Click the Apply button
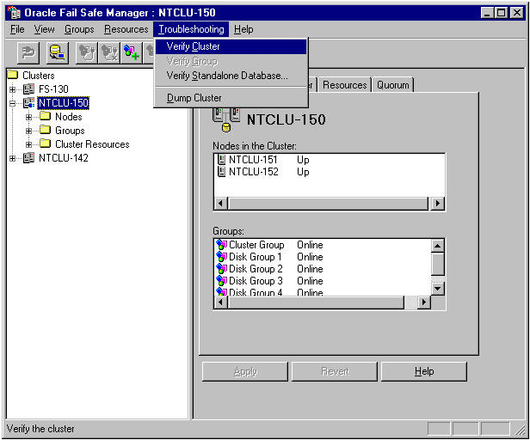Screen dimensions: 530x440 coord(245,371)
